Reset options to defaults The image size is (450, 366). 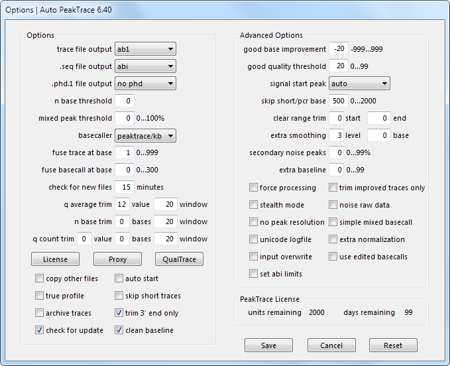(393, 345)
